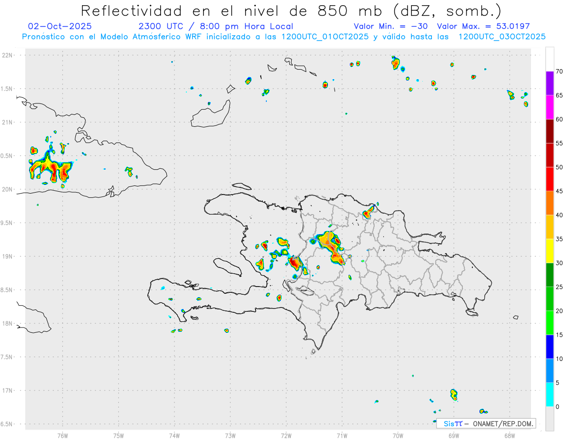
Task: Click the '73W' longitude axis label
Action: coord(230,435)
